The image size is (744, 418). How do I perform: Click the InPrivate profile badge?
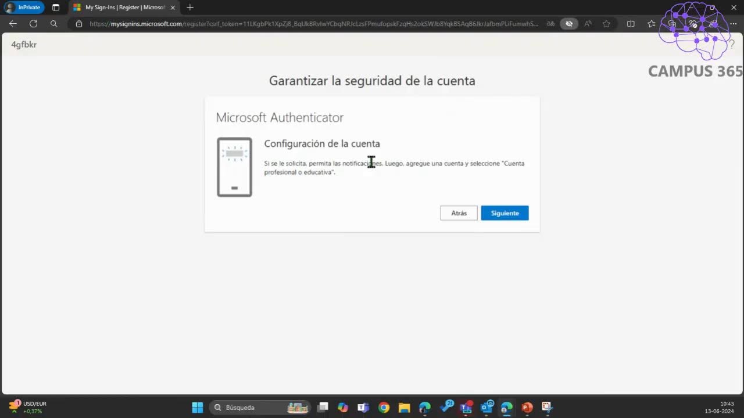click(24, 8)
